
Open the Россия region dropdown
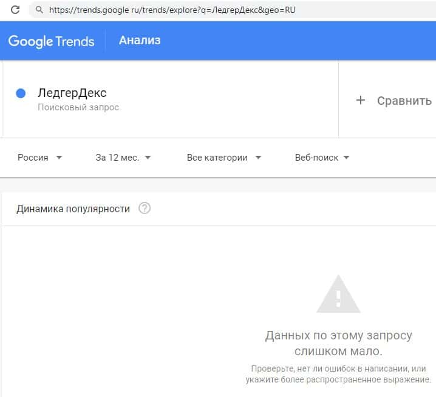click(x=40, y=158)
